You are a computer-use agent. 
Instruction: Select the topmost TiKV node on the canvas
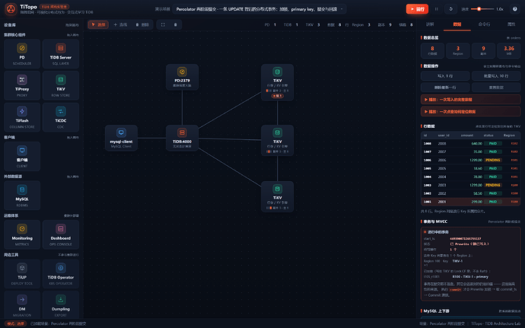(x=277, y=82)
